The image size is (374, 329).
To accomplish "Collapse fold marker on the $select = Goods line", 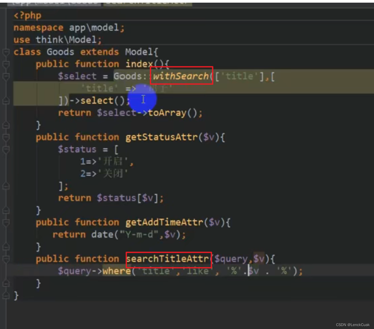I will point(6,76).
